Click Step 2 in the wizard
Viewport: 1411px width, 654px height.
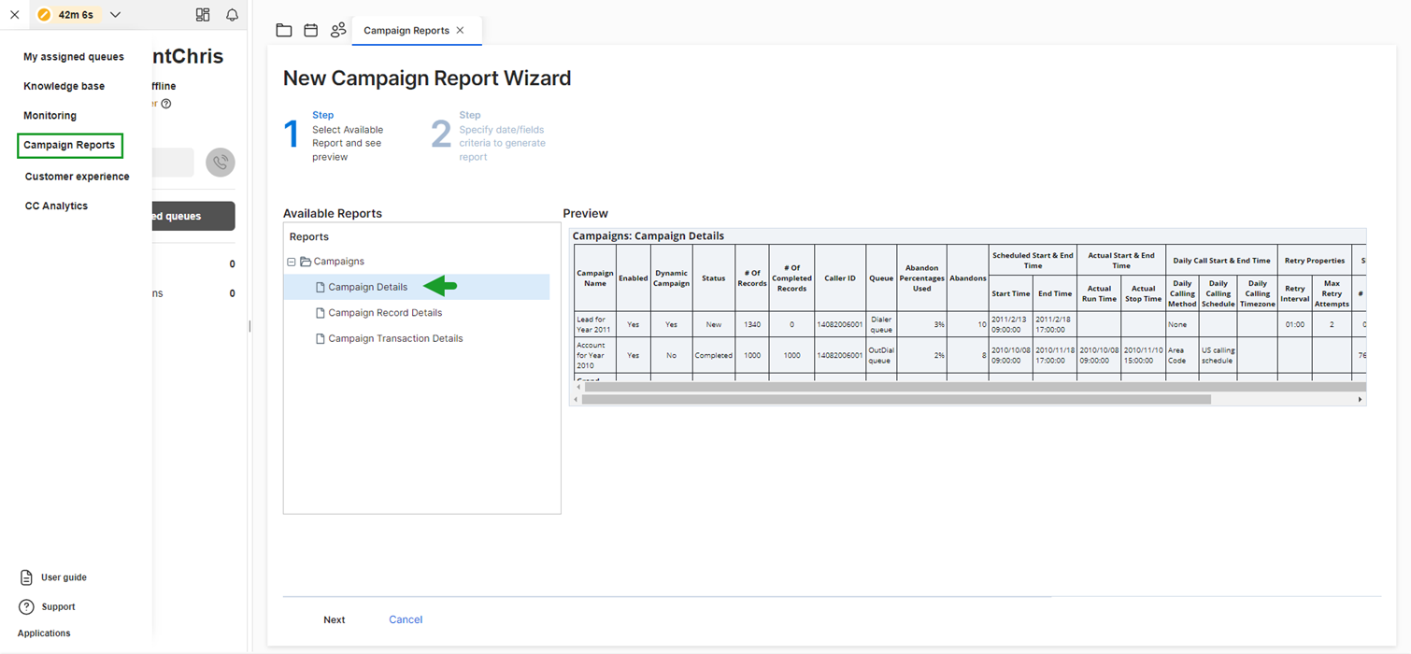[489, 135]
